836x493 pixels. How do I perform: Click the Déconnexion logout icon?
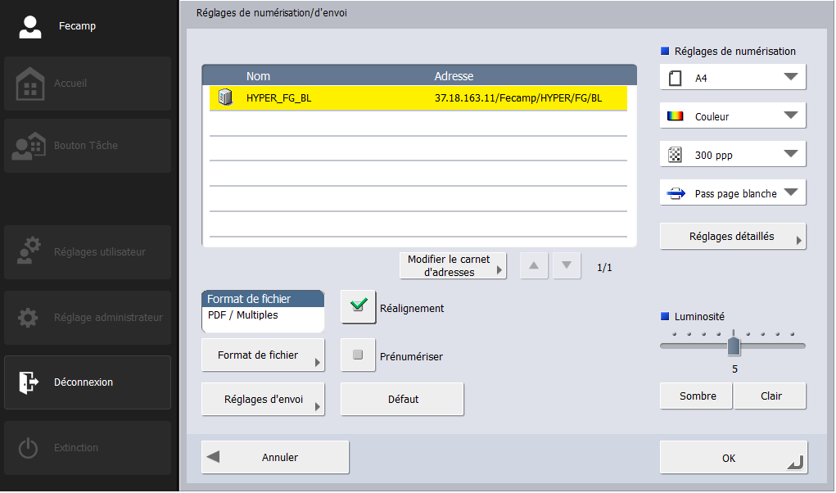pyautogui.click(x=29, y=382)
